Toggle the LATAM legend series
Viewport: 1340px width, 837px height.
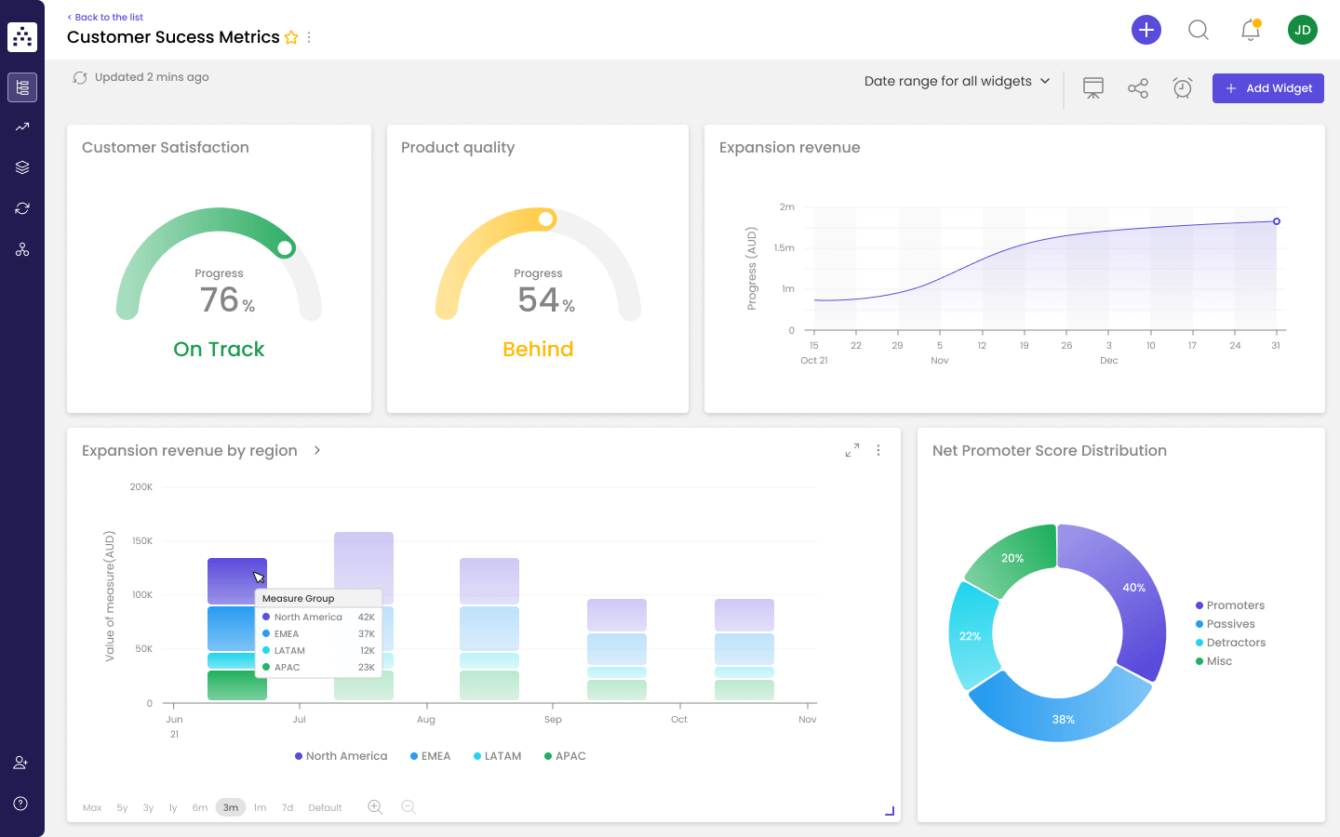(x=497, y=756)
